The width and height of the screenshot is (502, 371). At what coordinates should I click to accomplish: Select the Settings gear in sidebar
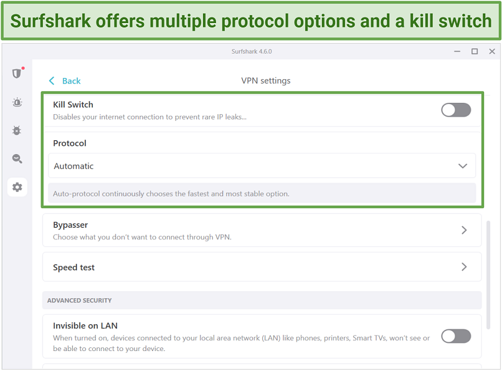tap(17, 187)
